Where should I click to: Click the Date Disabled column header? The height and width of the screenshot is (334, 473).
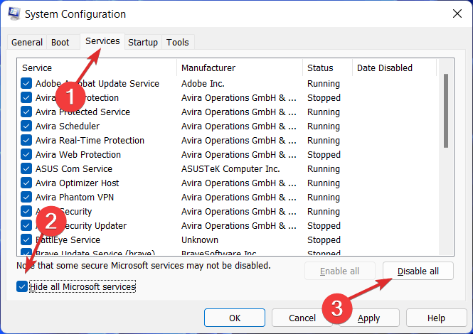click(385, 68)
